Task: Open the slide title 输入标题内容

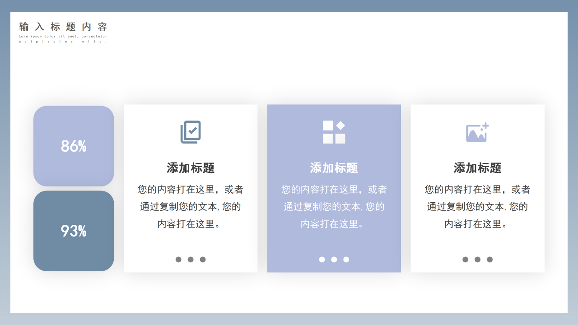Action: (x=62, y=27)
